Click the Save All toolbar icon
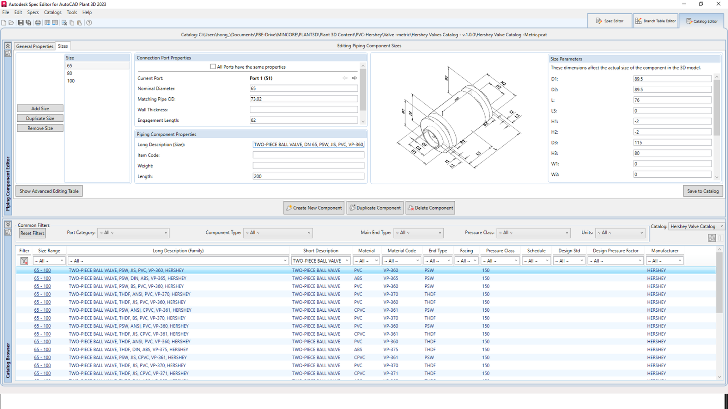 pos(28,23)
